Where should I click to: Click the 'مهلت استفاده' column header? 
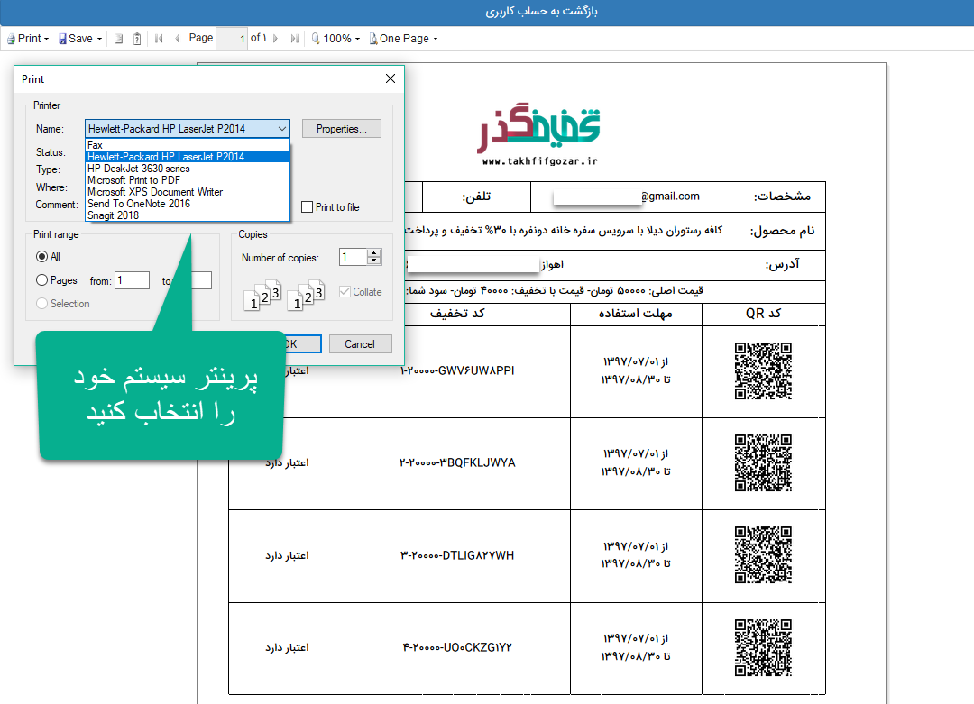636,314
